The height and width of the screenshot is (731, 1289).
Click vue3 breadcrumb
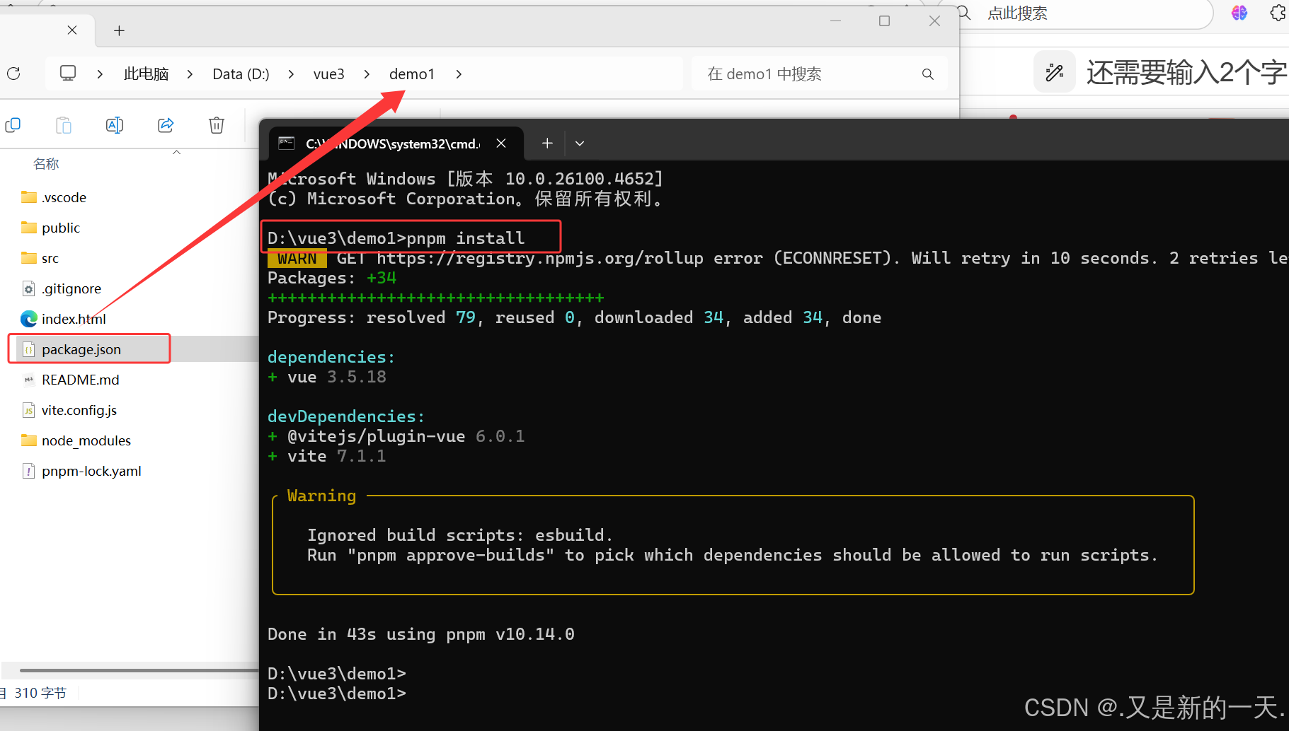pos(329,74)
